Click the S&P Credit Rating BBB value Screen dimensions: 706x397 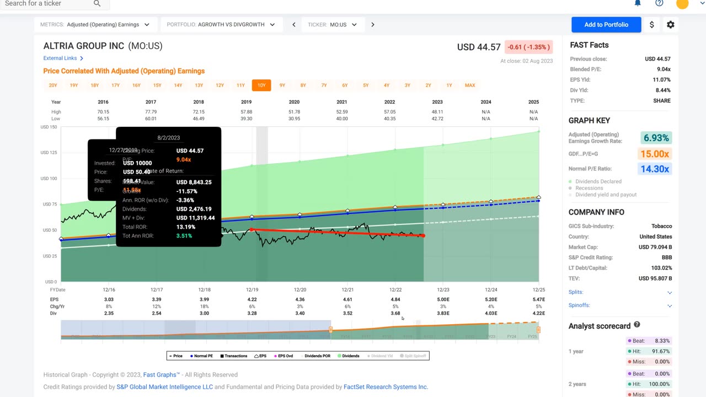pos(666,258)
